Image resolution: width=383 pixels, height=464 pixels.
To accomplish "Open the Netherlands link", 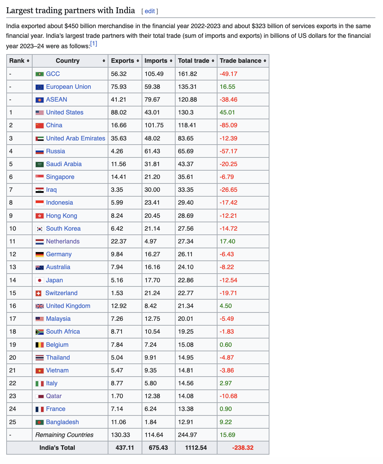I will point(63,241).
